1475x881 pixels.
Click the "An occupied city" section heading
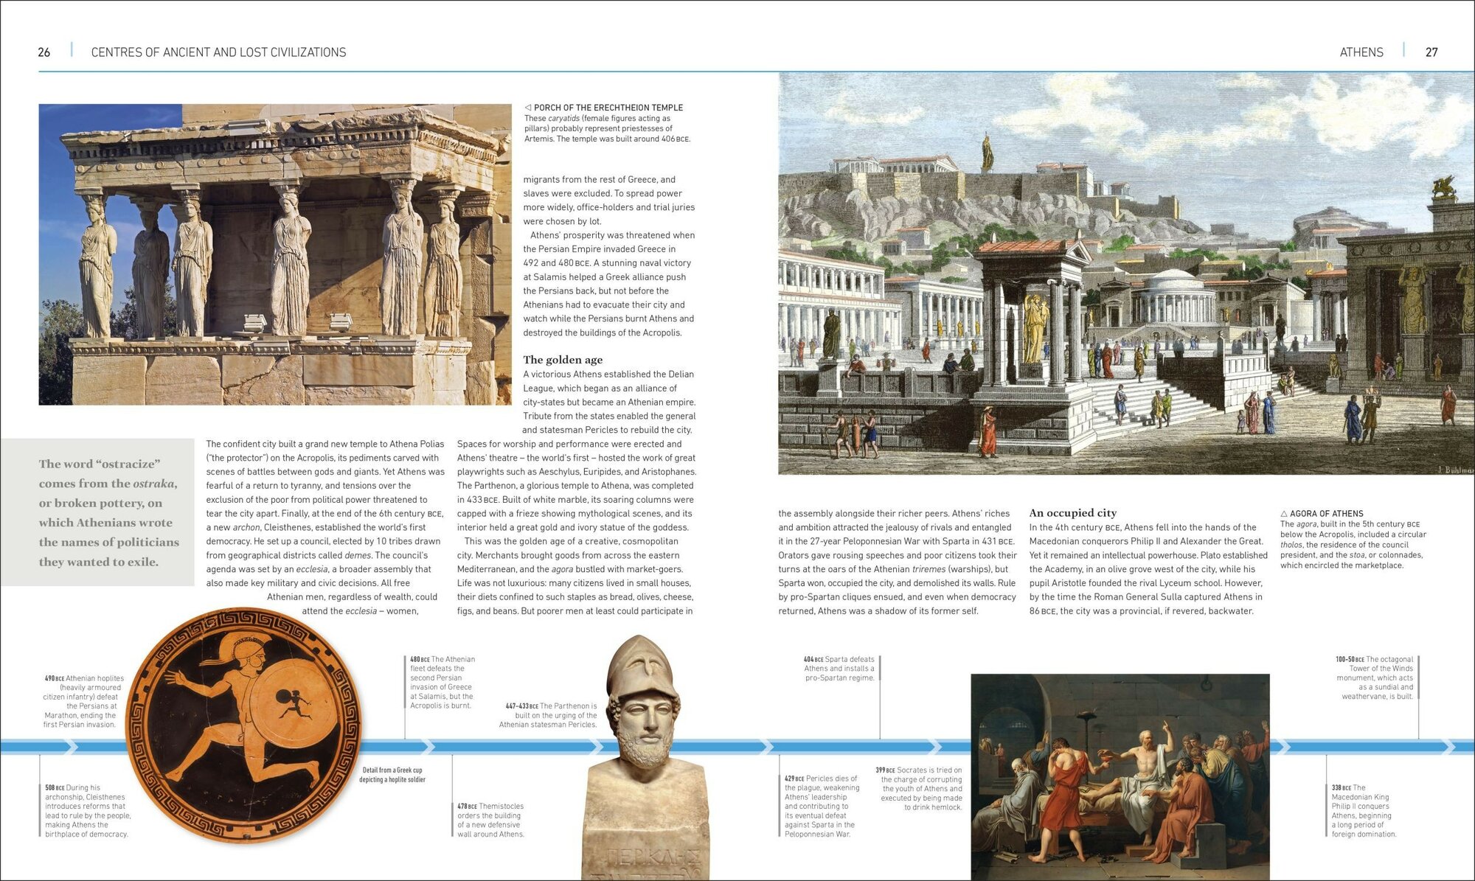(1073, 512)
